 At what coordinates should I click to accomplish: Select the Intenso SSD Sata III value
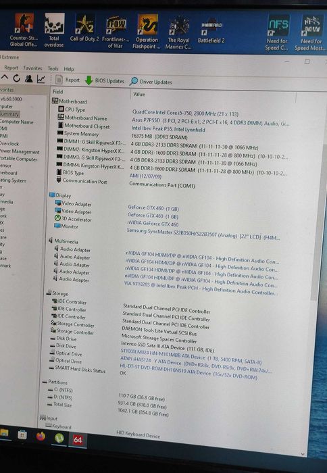pos(168,347)
